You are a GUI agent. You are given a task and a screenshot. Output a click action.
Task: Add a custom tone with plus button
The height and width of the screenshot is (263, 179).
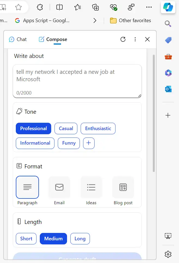point(89,143)
